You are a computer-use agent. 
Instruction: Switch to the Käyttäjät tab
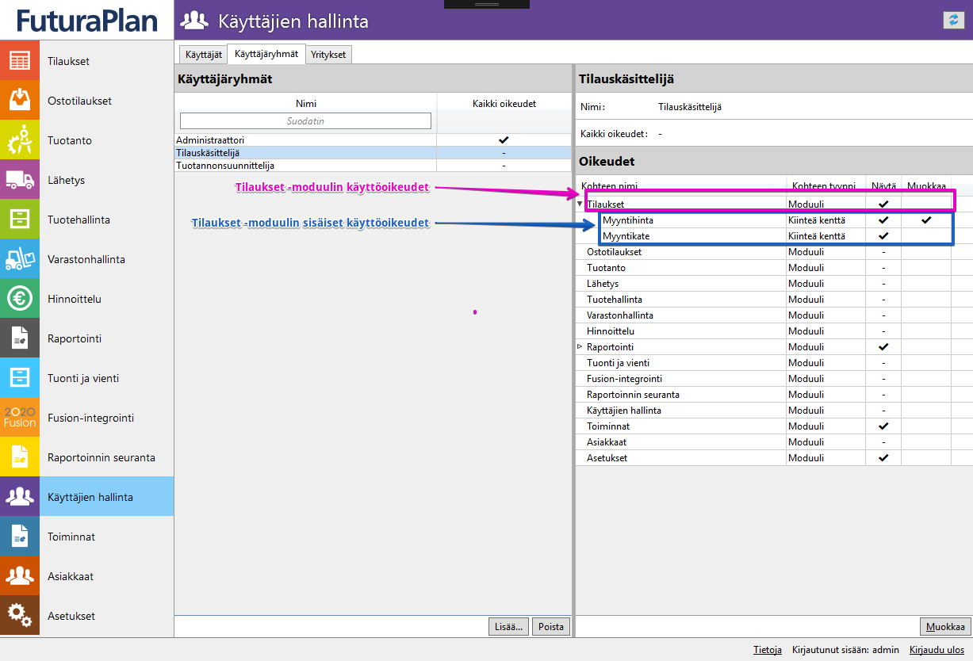point(203,55)
